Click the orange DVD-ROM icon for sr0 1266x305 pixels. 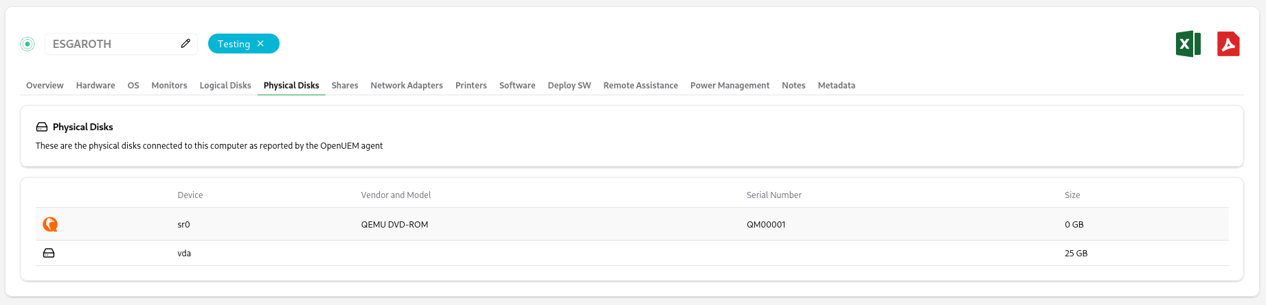click(x=50, y=224)
